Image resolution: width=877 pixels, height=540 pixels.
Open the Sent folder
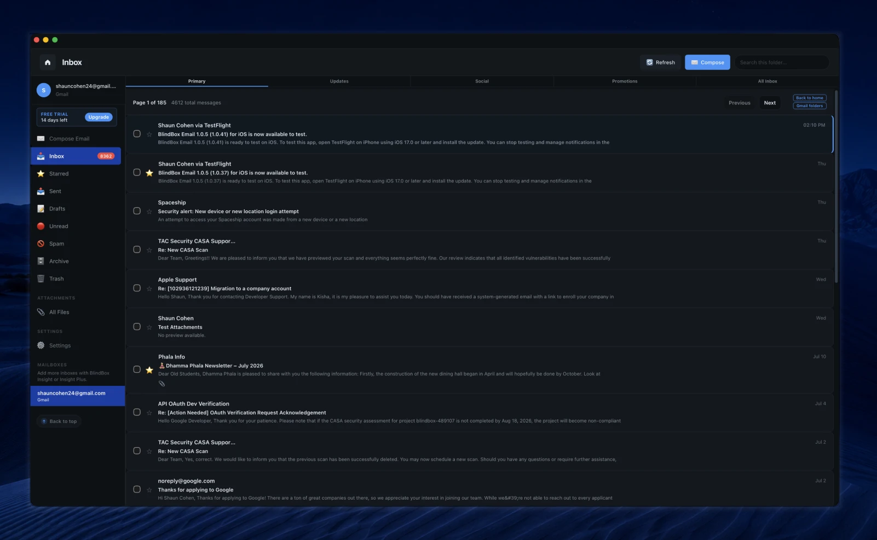(x=76, y=191)
